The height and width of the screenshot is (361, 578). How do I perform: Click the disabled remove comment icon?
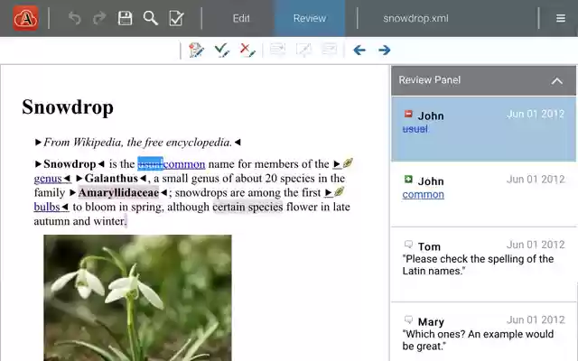tap(329, 50)
